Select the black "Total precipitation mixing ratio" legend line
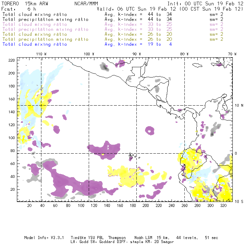This screenshot has width=245, height=245. 45,20
